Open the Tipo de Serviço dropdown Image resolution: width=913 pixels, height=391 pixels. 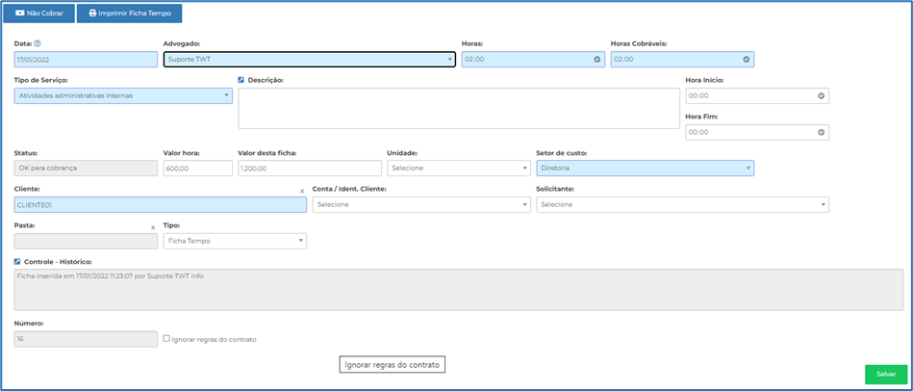tap(123, 95)
